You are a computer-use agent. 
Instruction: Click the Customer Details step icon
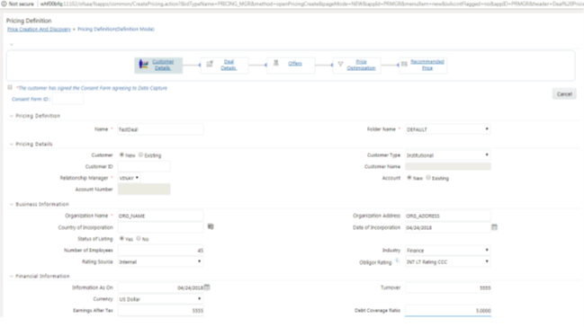pyautogui.click(x=143, y=65)
